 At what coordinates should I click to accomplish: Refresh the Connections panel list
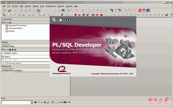pos(2,22)
